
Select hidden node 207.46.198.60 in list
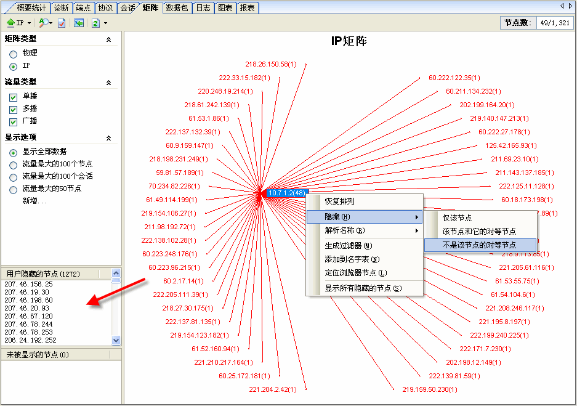(x=28, y=300)
